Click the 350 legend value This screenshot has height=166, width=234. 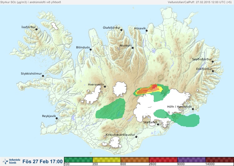95,164
